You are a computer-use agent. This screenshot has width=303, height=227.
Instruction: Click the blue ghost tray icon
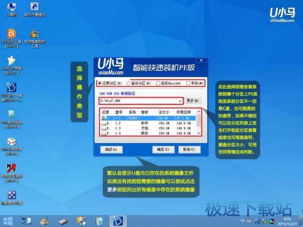pos(258,221)
